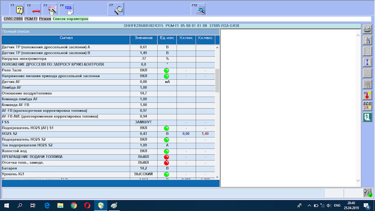Viewport: 375px width, 211px height.
Task: Select the 'AF FB (краткосрочная корректировка топлива)' row
Action: point(108,111)
